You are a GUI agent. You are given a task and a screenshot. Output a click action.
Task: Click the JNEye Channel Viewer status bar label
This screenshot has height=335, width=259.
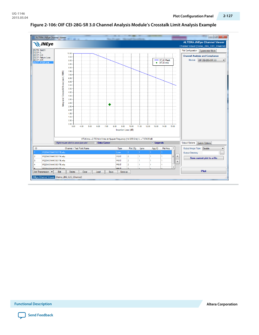click(43, 177)
